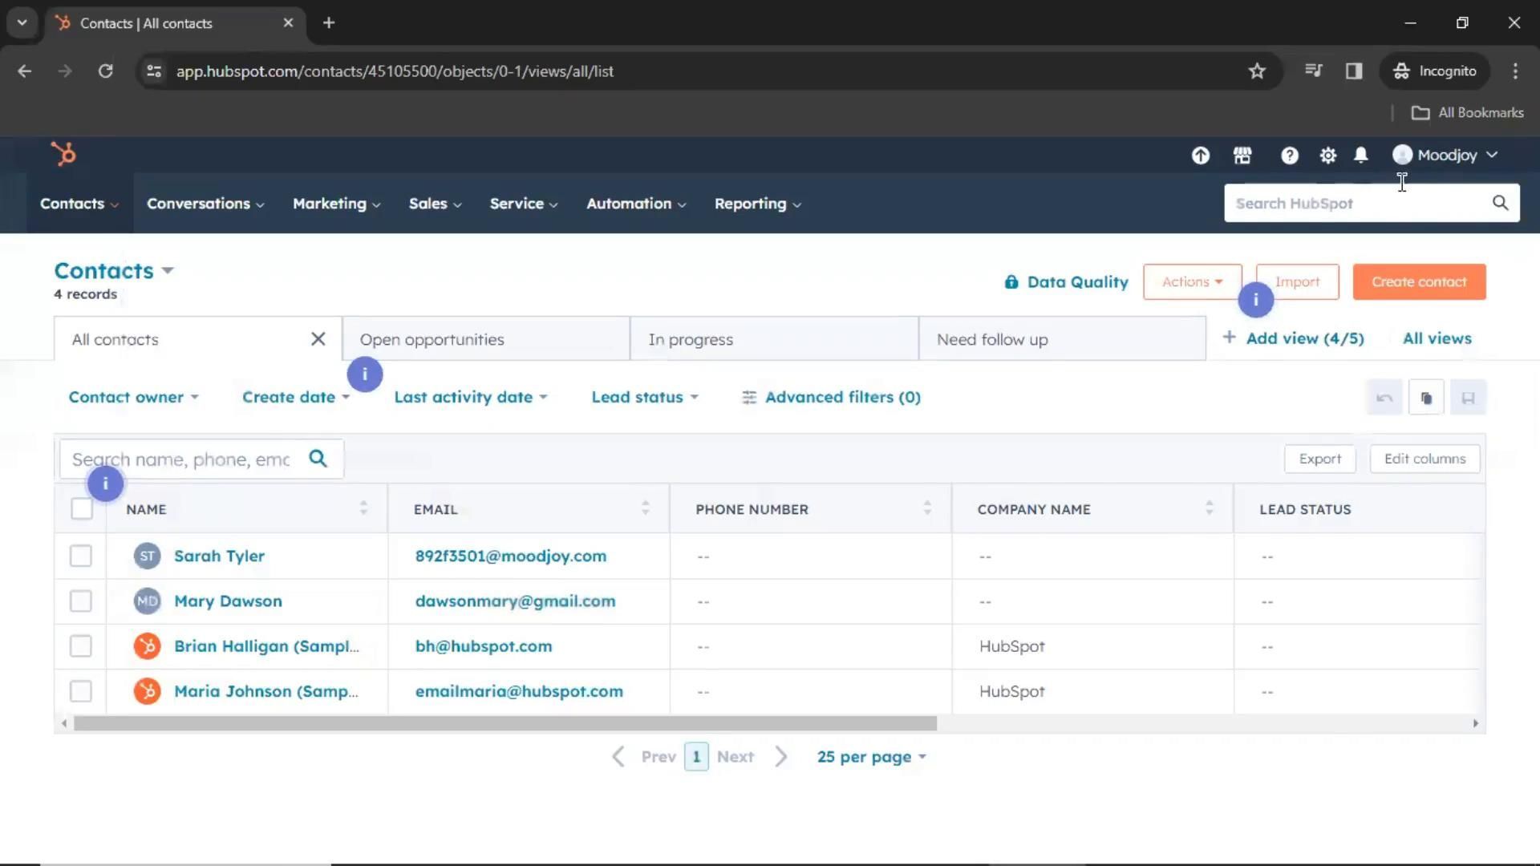Image resolution: width=1540 pixels, height=866 pixels.
Task: Click the Advanced filters icon
Action: pyautogui.click(x=749, y=398)
